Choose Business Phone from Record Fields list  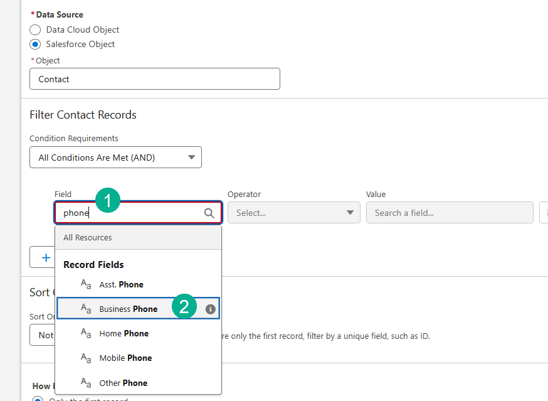coord(129,309)
